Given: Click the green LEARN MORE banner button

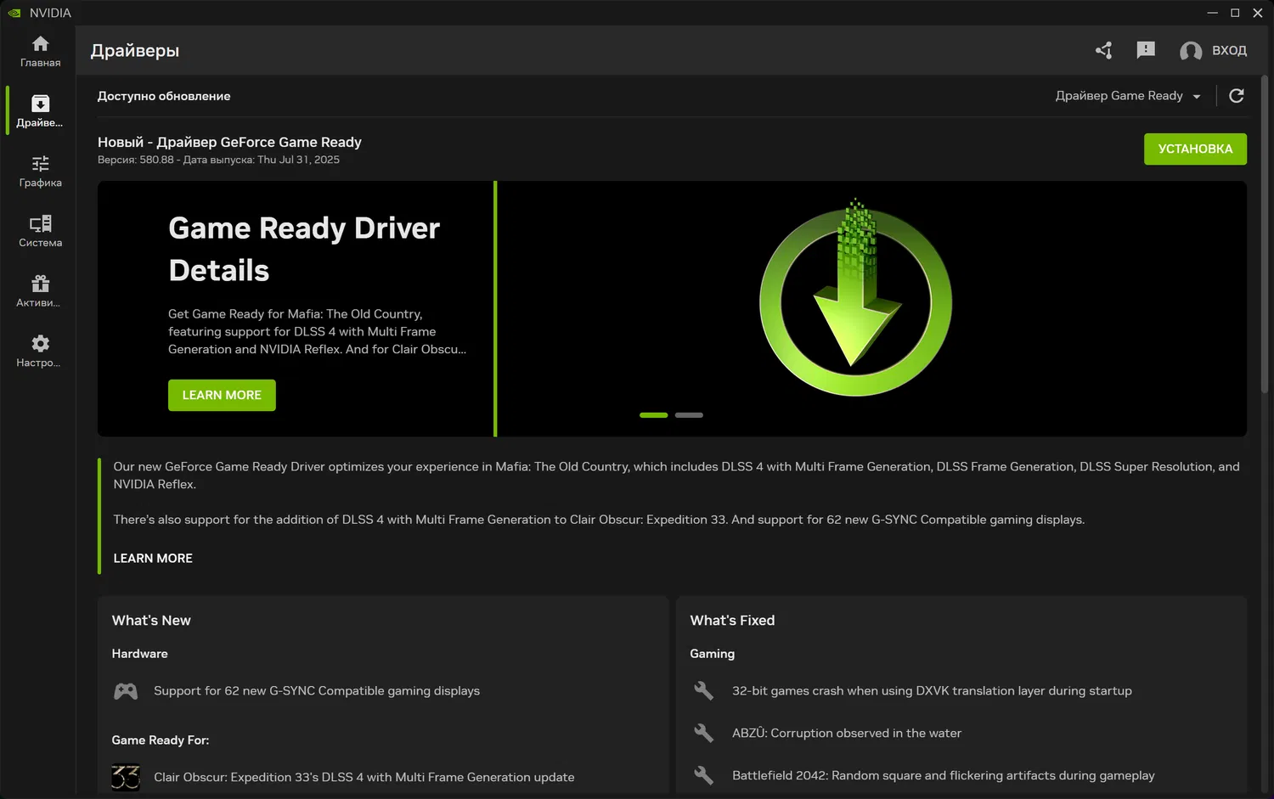Looking at the screenshot, I should point(222,395).
